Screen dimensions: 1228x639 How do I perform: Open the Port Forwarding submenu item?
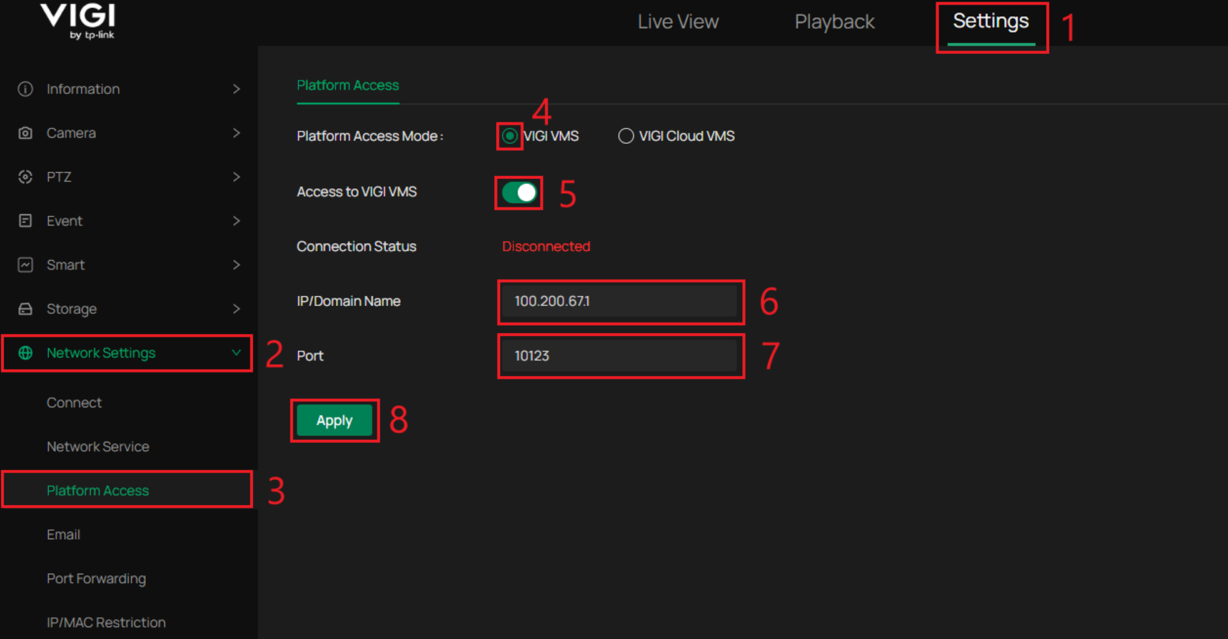point(96,578)
